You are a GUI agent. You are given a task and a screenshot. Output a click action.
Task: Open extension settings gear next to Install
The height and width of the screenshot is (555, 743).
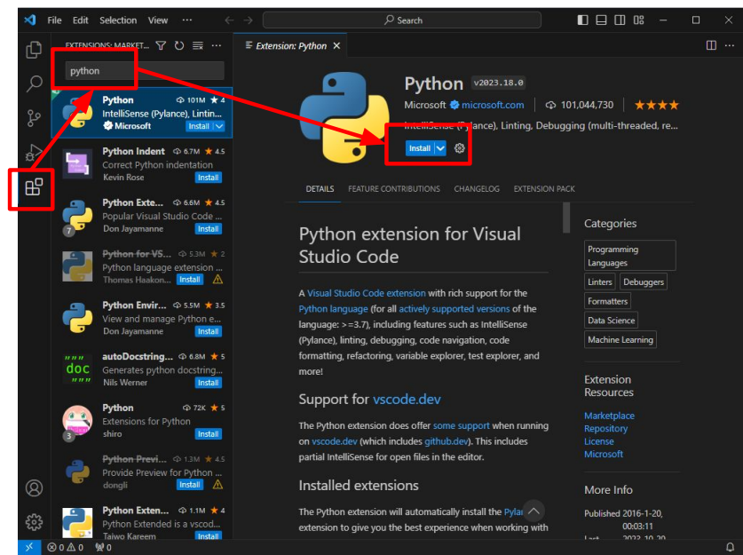point(459,148)
